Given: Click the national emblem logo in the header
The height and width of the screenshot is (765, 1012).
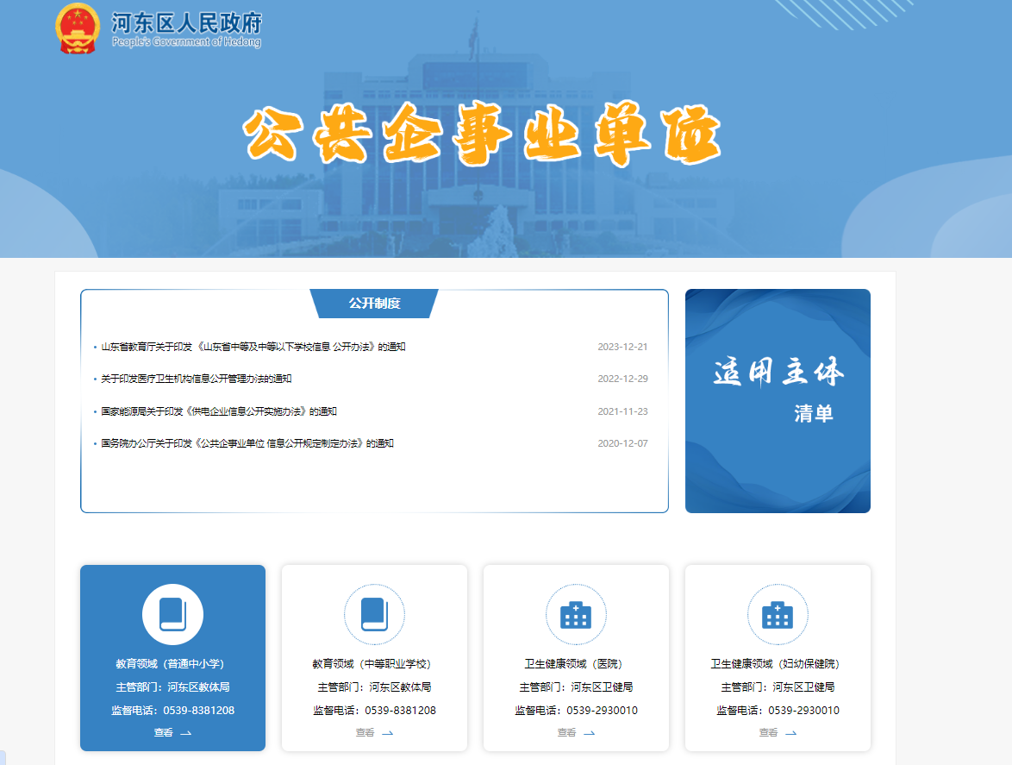Looking at the screenshot, I should tap(78, 29).
